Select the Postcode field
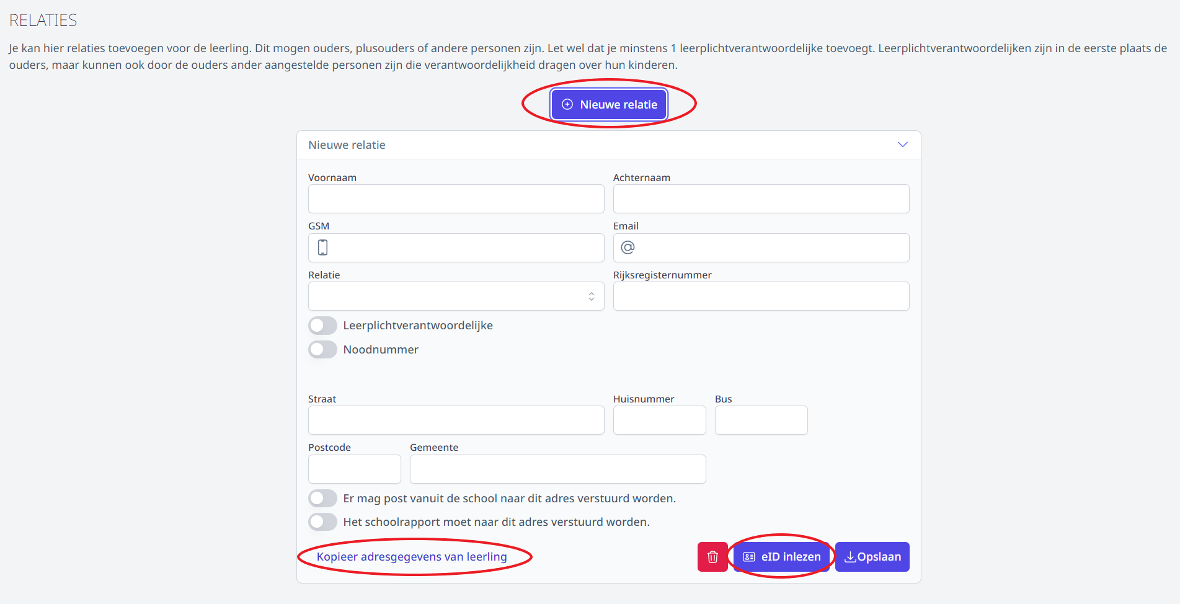 (x=355, y=469)
